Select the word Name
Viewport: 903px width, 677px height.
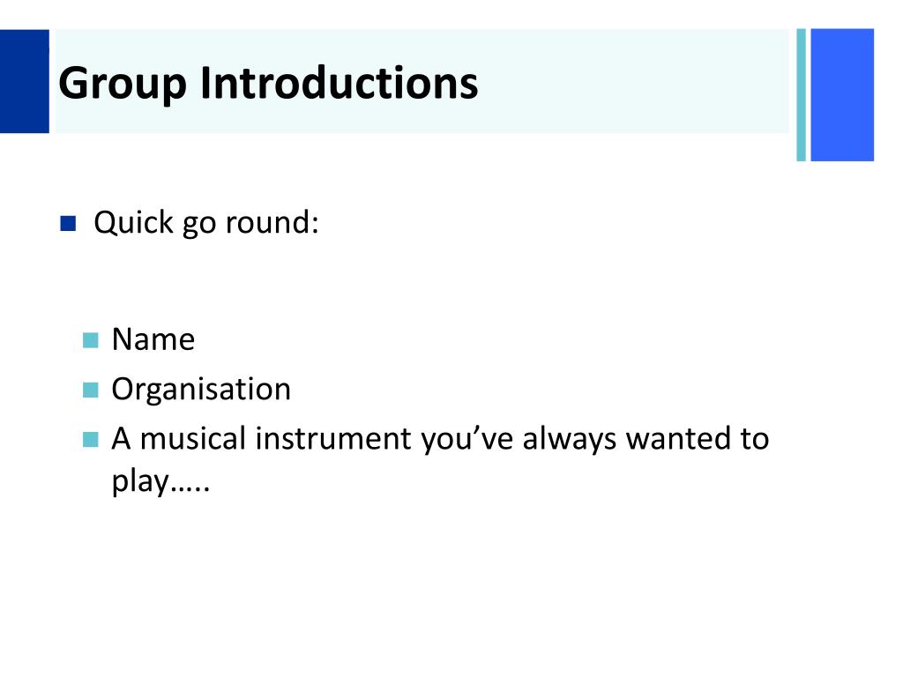point(153,339)
